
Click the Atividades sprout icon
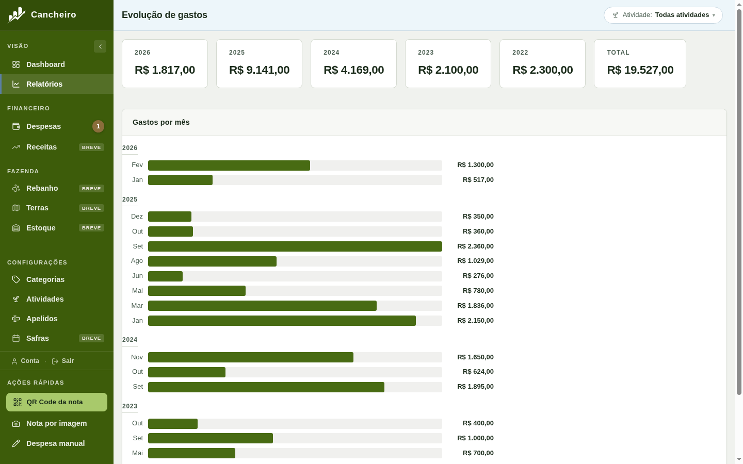[x=16, y=299]
